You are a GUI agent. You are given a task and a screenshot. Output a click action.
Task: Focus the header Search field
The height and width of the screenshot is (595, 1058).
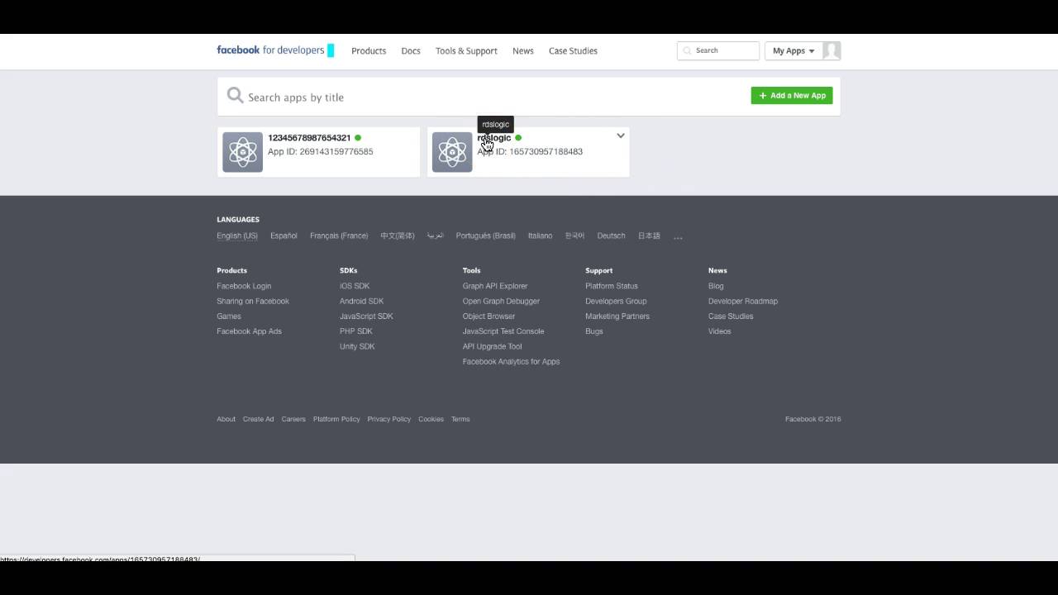(x=718, y=50)
